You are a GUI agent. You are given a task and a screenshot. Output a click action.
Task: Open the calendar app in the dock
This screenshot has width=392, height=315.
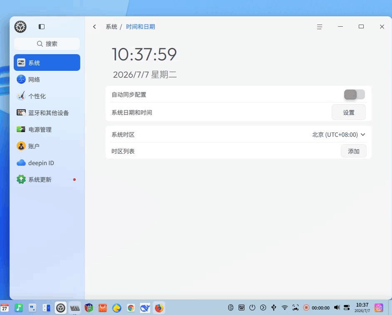[x=5, y=308]
